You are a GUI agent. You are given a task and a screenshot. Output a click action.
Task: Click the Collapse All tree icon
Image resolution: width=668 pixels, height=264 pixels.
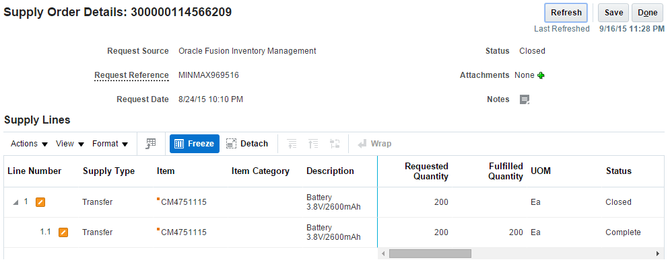click(292, 144)
